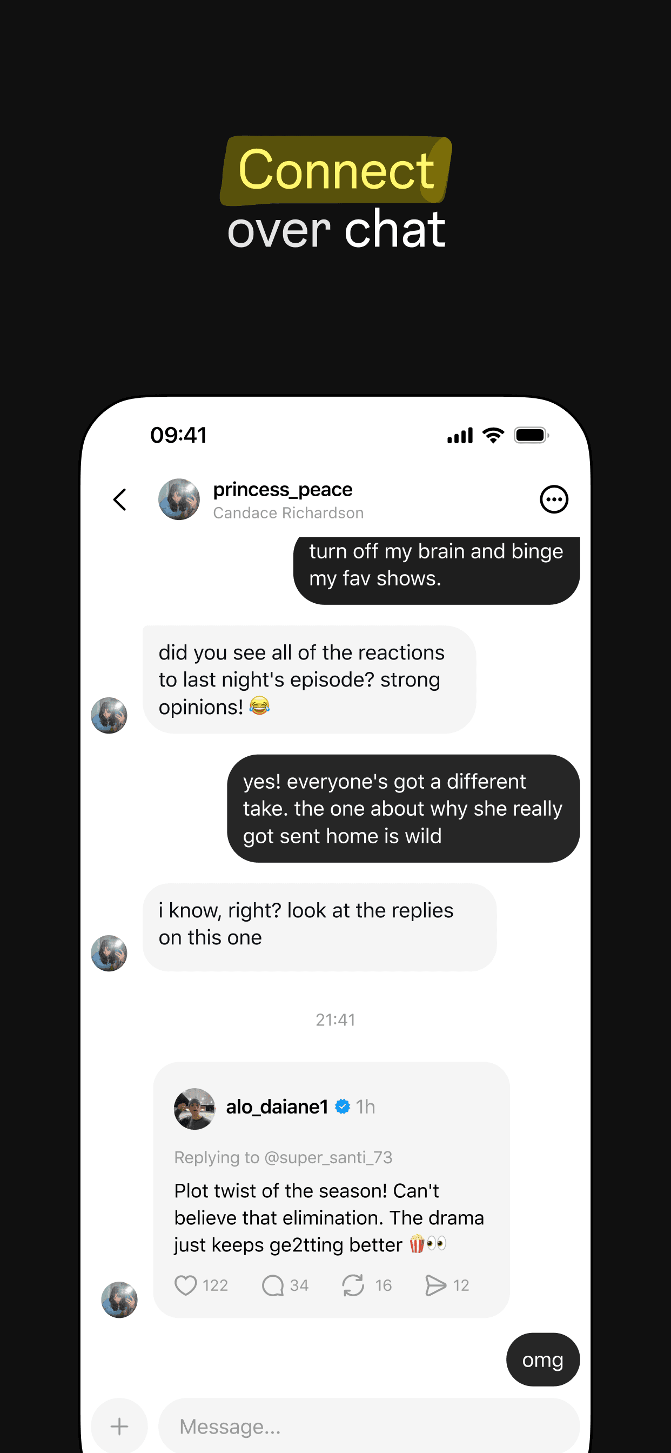
Task: Share alo_daiane1's post via the send icon
Action: click(x=435, y=1285)
